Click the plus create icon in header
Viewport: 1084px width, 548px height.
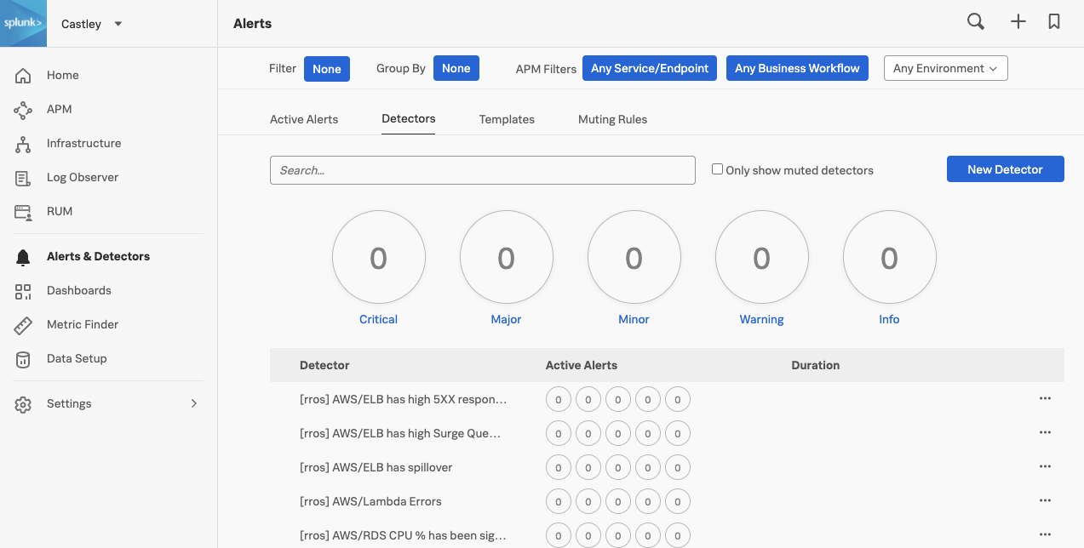pyautogui.click(x=1018, y=23)
